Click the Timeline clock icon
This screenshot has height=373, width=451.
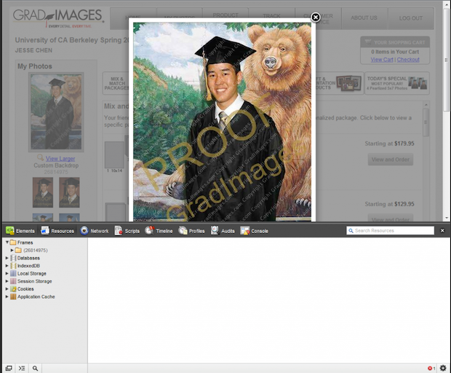[x=149, y=230]
